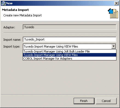120x108 pixels.
Task: Click the Import name label
Action: pos(12,40)
